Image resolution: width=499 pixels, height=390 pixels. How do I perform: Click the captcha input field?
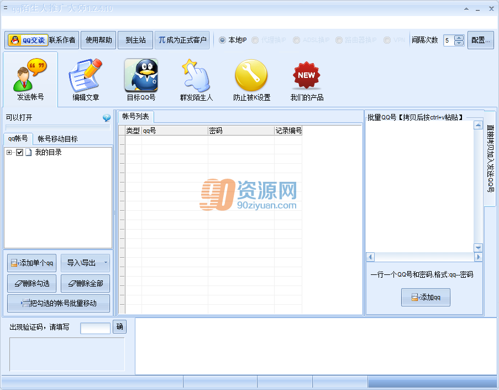click(95, 328)
